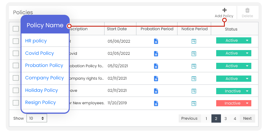Check the Company Policy row checkbox

(x=16, y=78)
